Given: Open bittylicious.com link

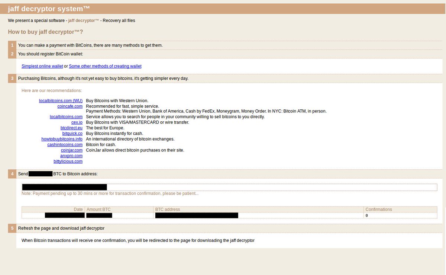Looking at the screenshot, I should pos(68,162).
